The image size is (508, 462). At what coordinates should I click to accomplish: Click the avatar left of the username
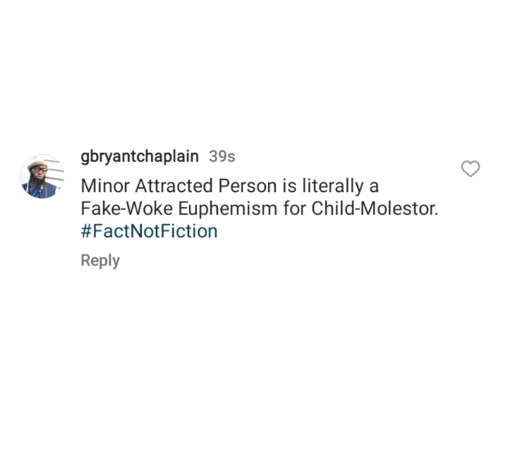pos(42,177)
